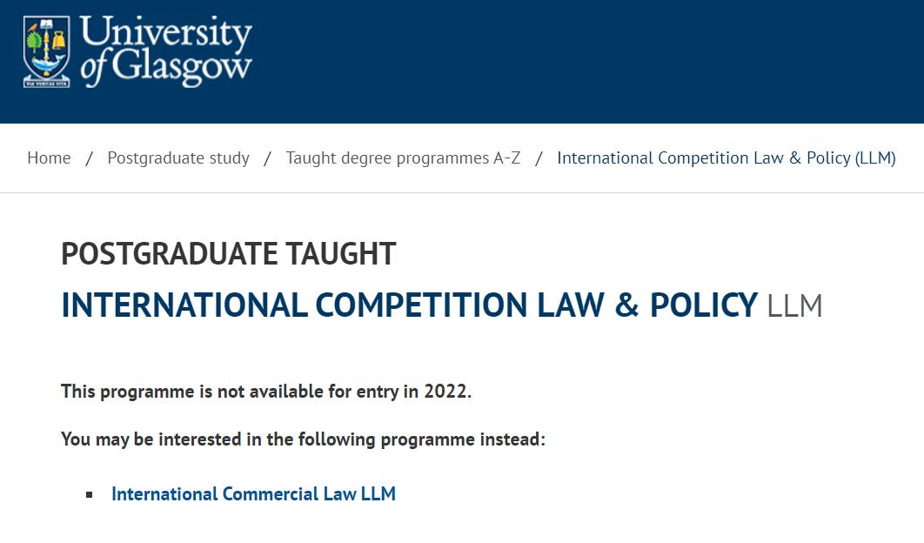
Task: Click the slash separator right after Home
Action: [x=90, y=158]
